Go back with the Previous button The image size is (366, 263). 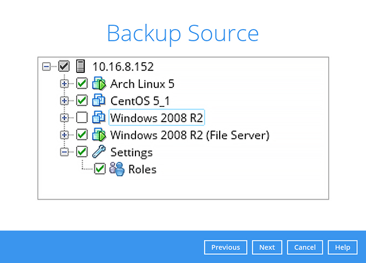(226, 247)
